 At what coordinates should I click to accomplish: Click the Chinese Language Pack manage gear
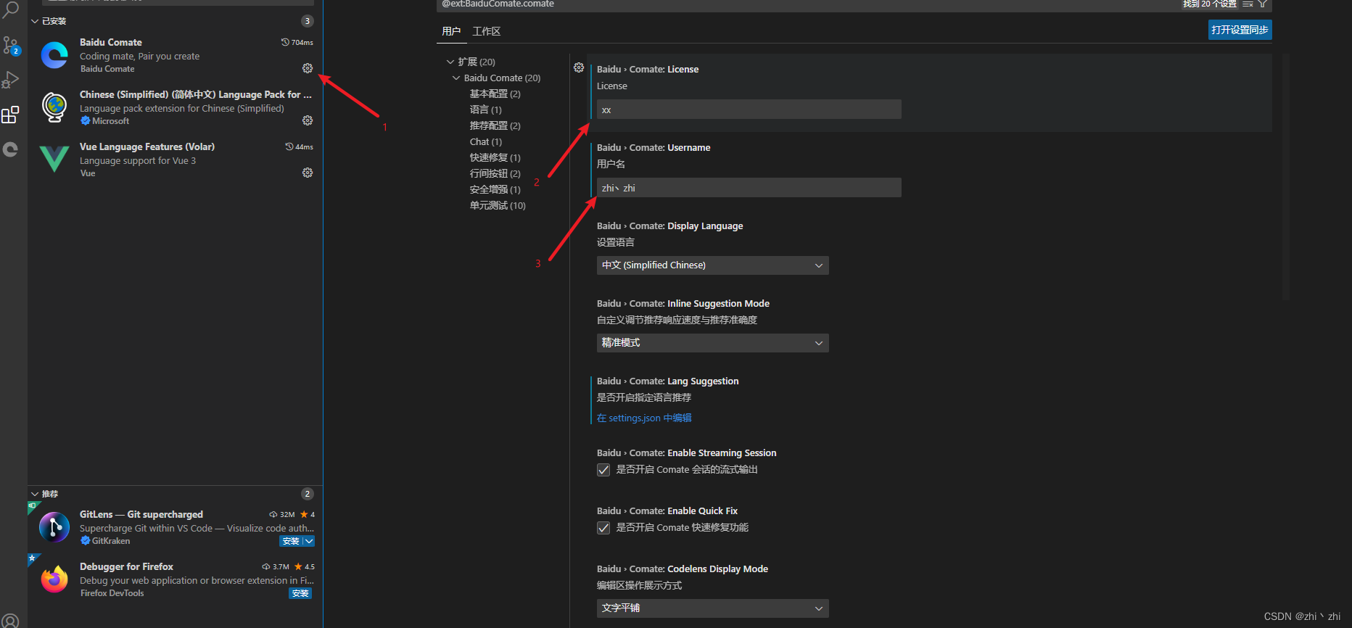pos(308,120)
